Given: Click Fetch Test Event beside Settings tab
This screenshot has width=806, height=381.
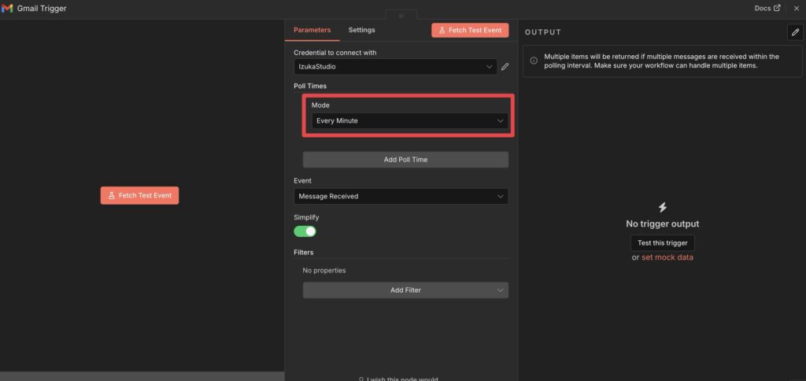Looking at the screenshot, I should pyautogui.click(x=470, y=30).
